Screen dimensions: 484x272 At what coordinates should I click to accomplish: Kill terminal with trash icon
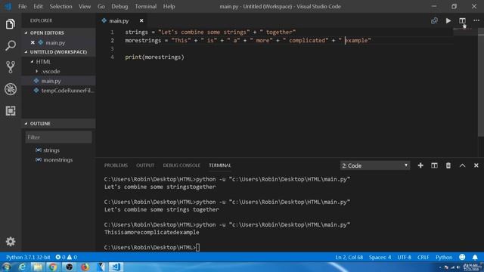tap(448, 165)
